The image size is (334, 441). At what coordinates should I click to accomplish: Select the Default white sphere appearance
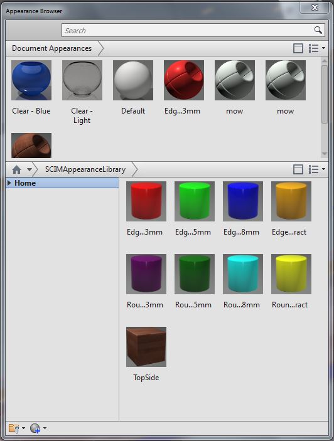point(133,80)
